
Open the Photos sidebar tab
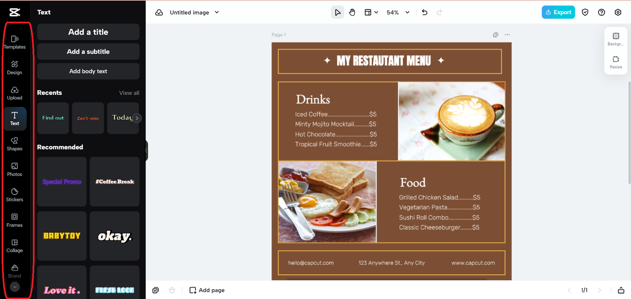pyautogui.click(x=15, y=169)
